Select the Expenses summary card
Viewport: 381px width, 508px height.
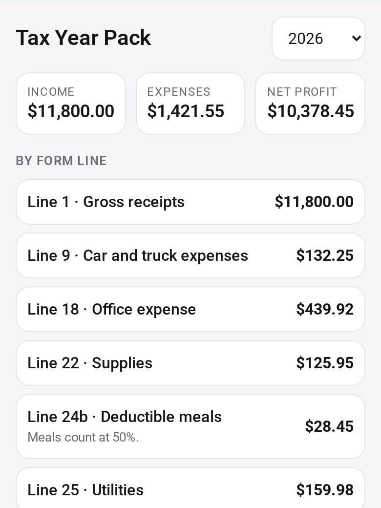[x=190, y=104]
